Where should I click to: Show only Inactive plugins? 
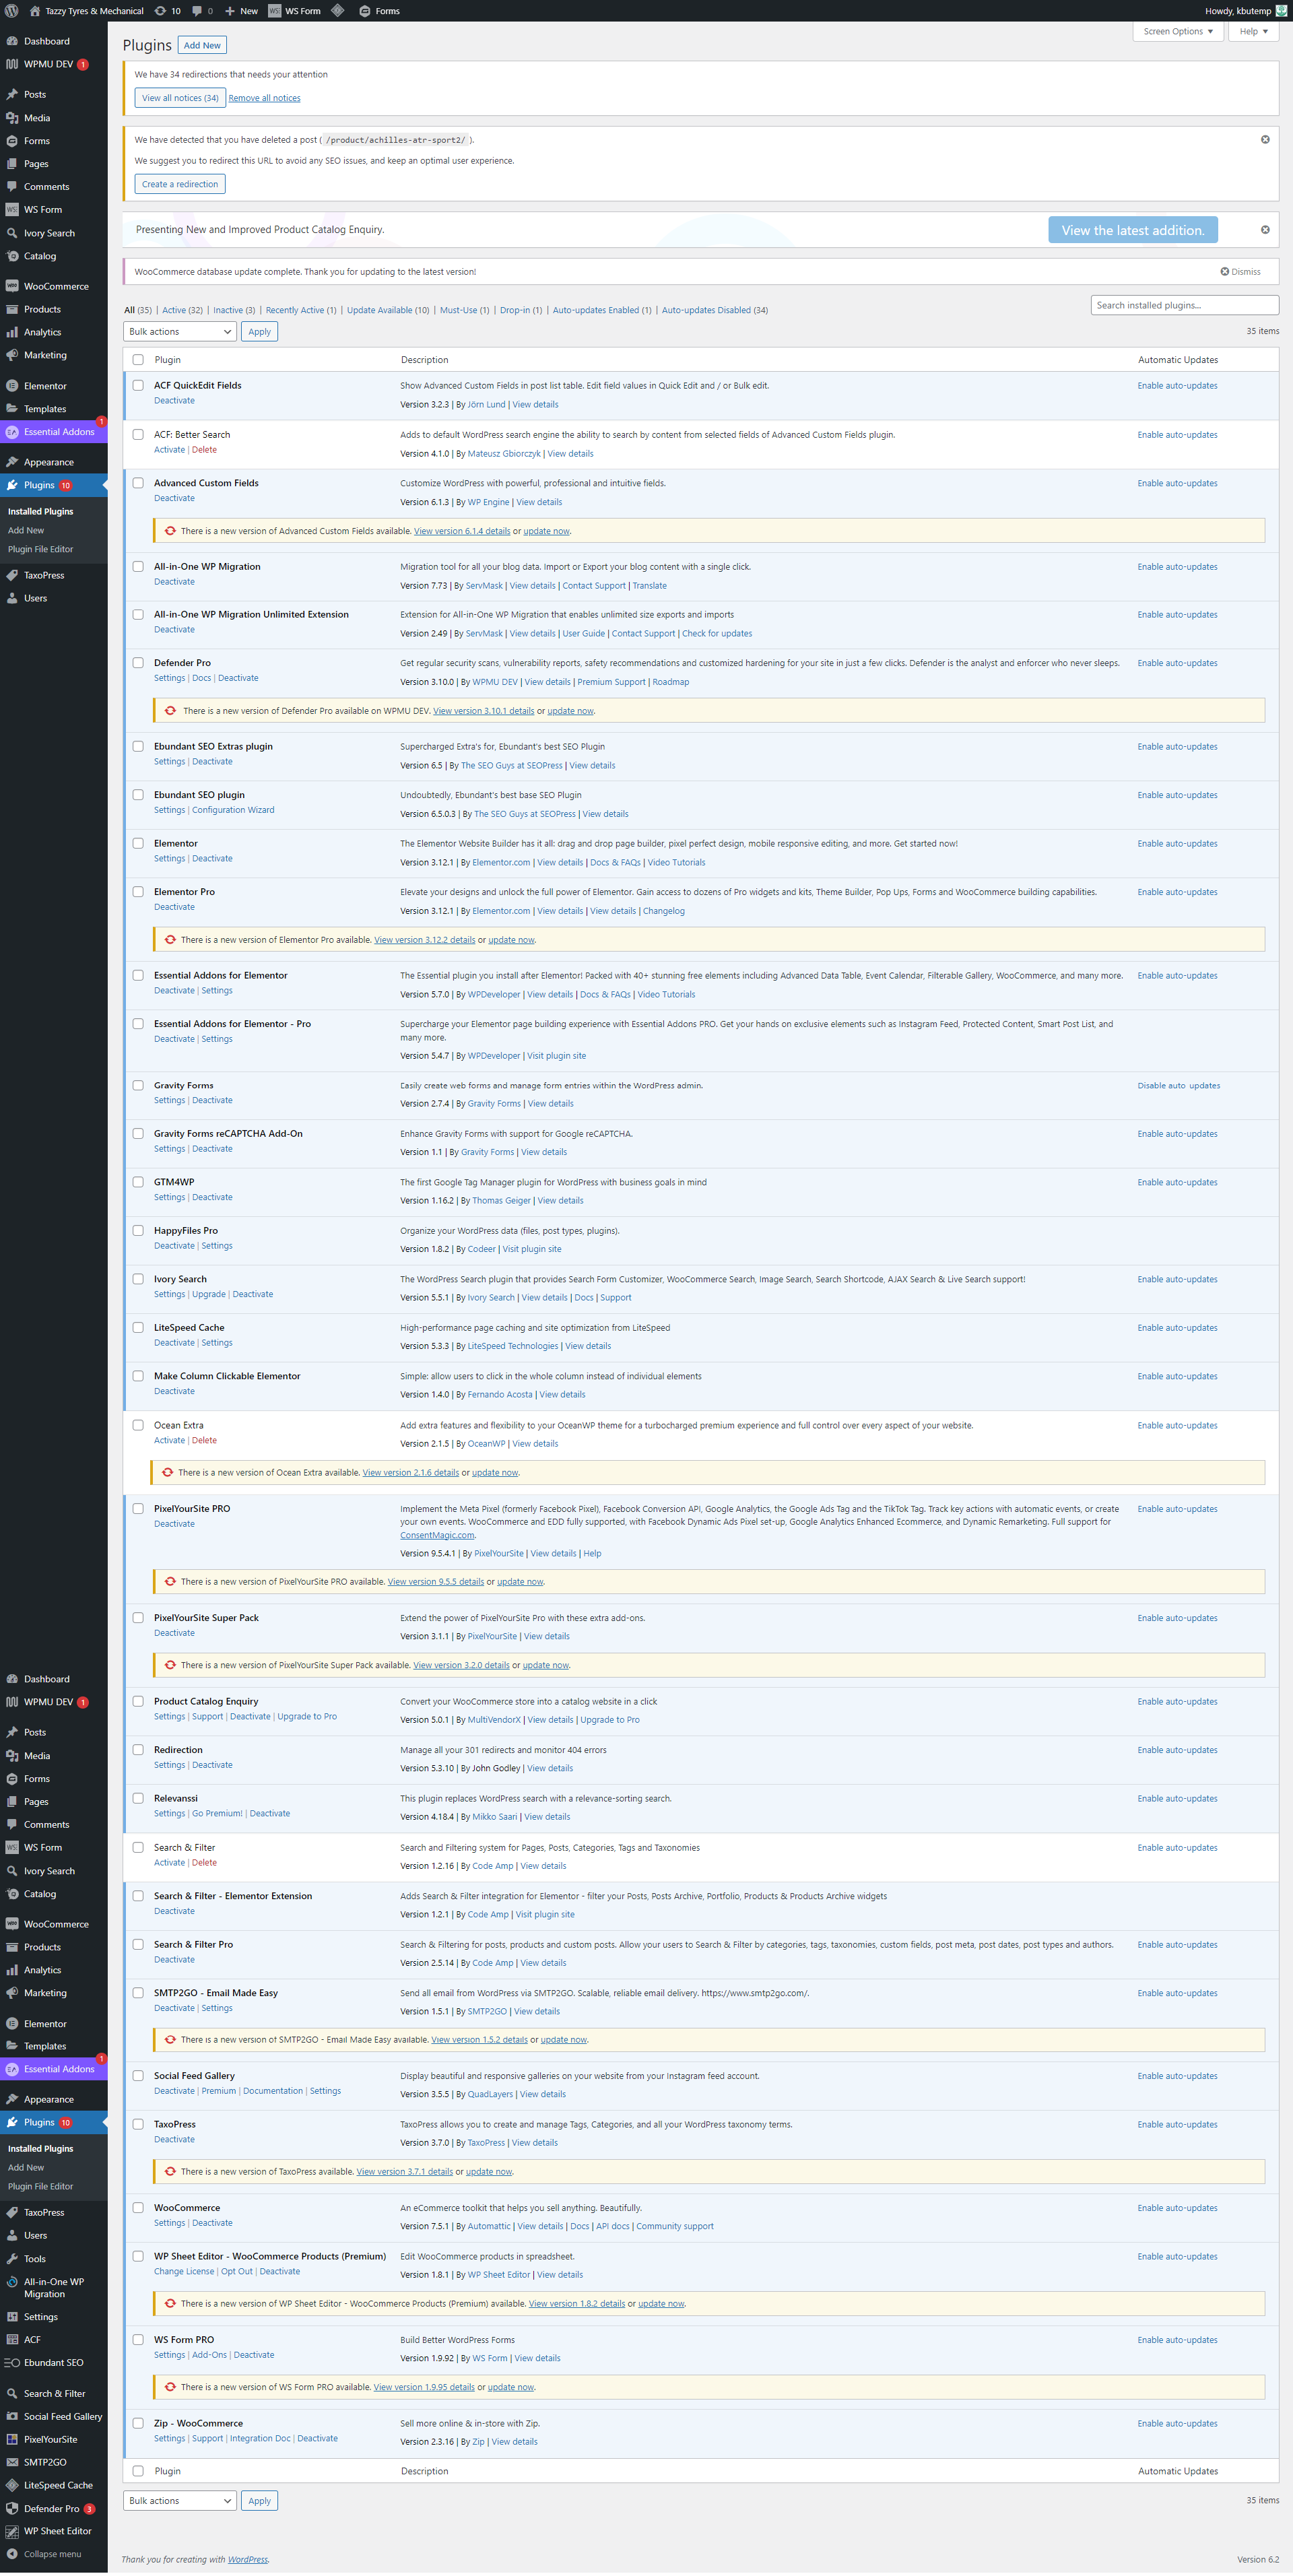(x=233, y=310)
